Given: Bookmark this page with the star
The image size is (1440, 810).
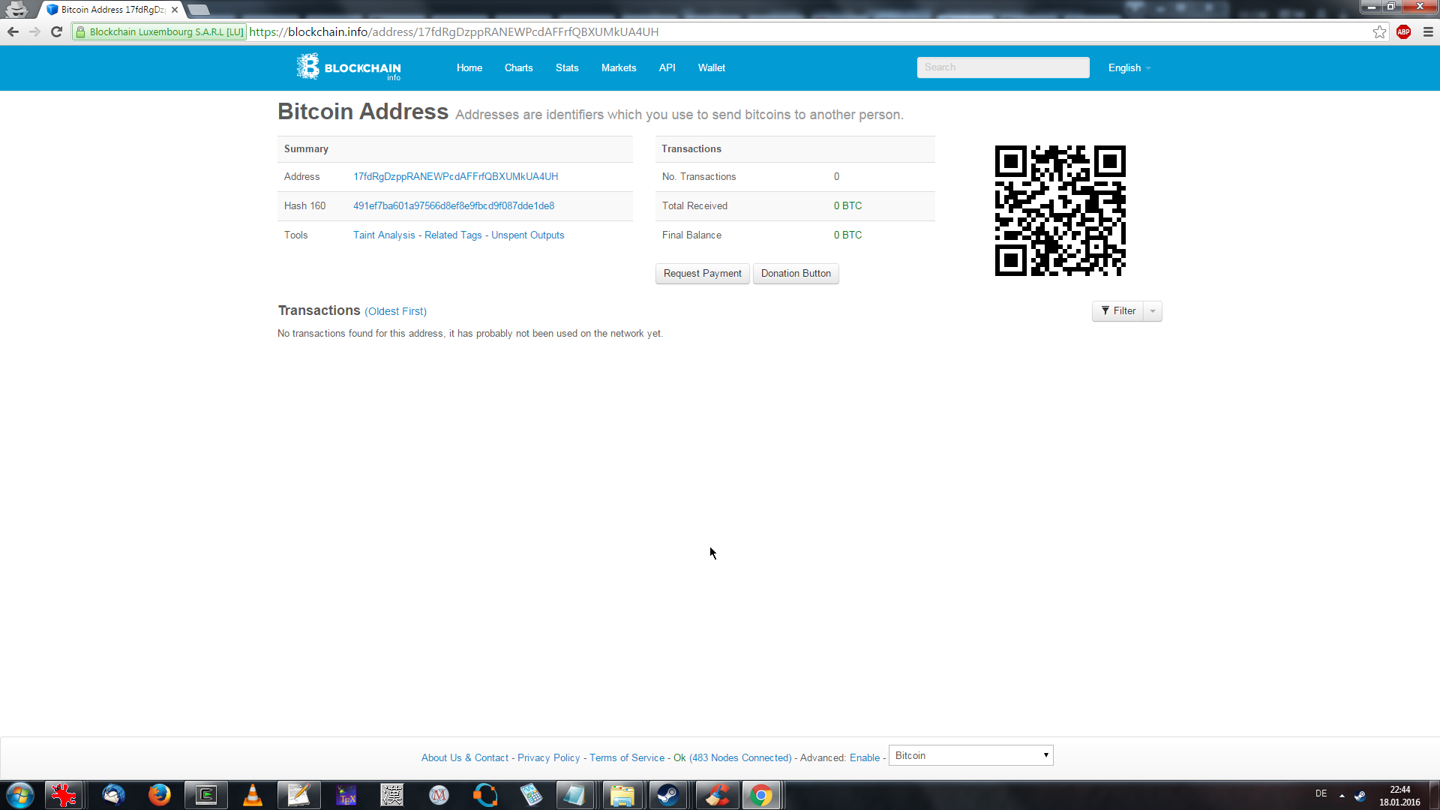Looking at the screenshot, I should [1379, 31].
